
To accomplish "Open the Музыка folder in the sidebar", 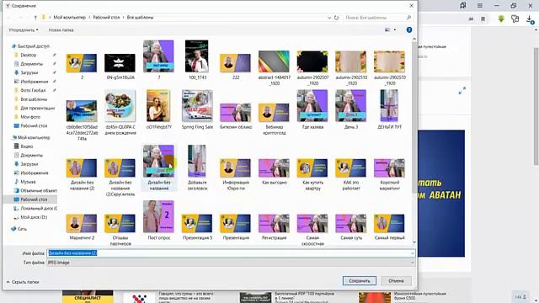I will (28, 182).
